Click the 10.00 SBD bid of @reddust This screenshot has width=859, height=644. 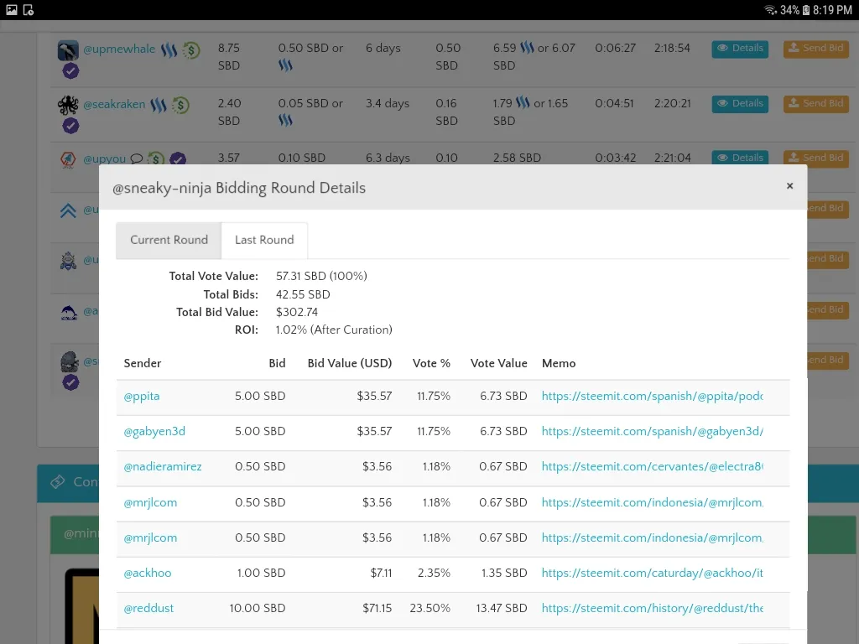click(x=257, y=608)
